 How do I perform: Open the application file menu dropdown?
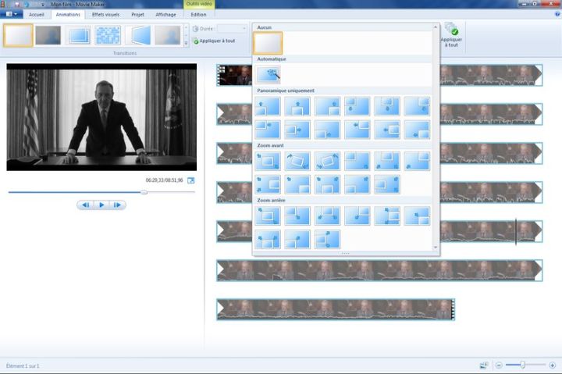[x=11, y=14]
